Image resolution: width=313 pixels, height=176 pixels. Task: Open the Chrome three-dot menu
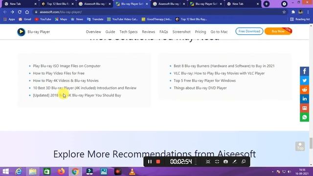(x=308, y=12)
